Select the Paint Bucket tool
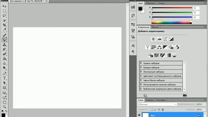This screenshot has height=117, width=208. (4, 58)
